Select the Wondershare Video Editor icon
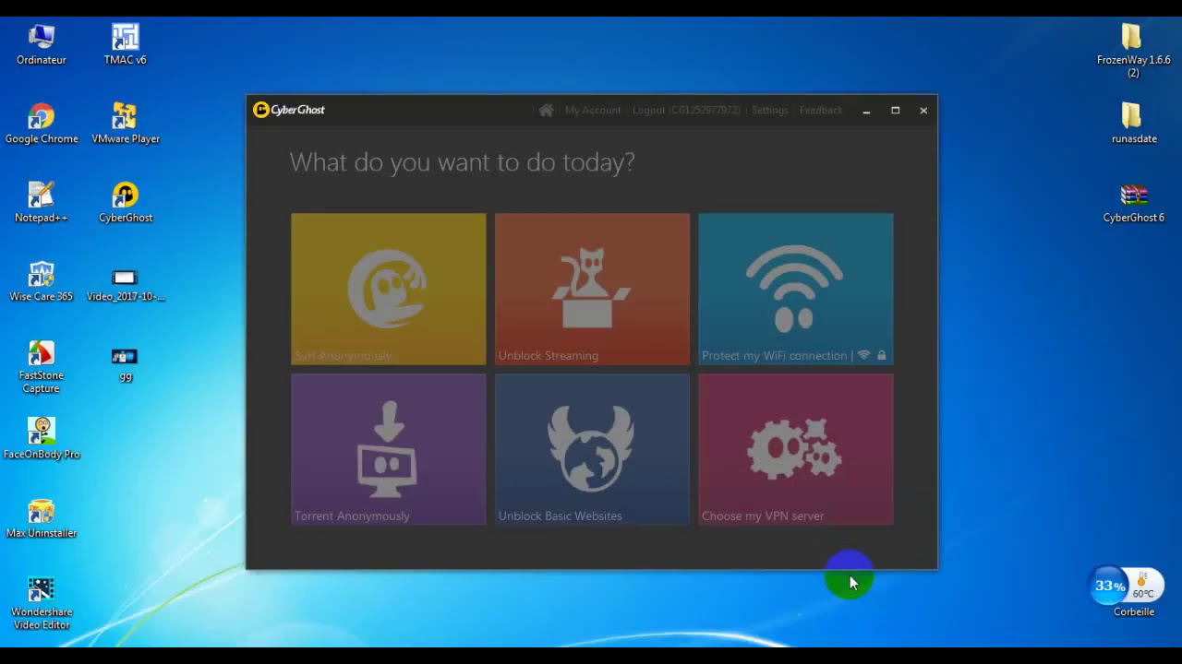The image size is (1182, 664). tap(42, 603)
